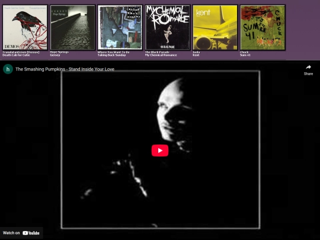
Task: Click the Gersey artist name
Action: pos(55,55)
